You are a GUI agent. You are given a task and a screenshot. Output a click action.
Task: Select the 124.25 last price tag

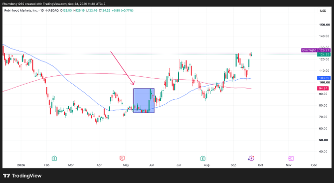(324, 55)
